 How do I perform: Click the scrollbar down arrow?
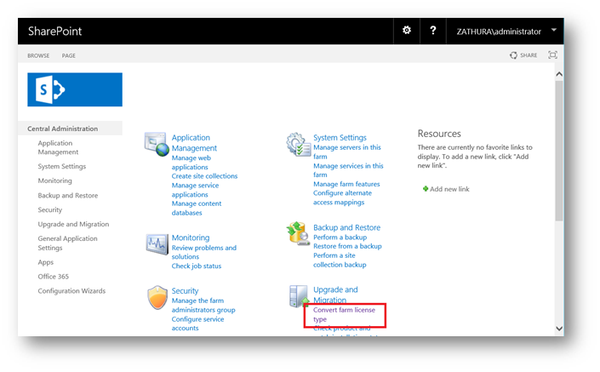click(x=559, y=329)
